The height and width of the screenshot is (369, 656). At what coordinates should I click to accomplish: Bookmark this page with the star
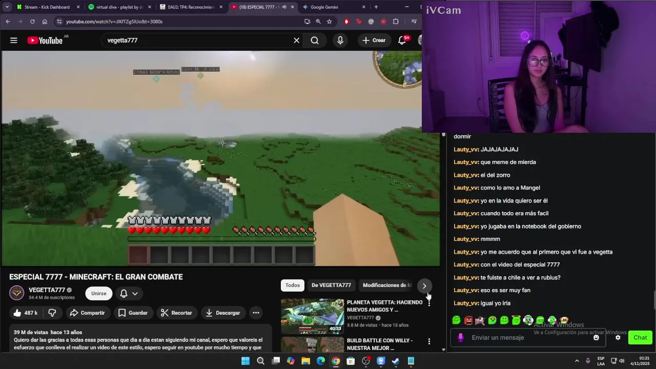click(x=329, y=22)
